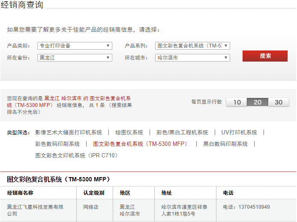This screenshot has width=297, height=222.
Task: Click the 认定级别 column header
Action: [94, 193]
